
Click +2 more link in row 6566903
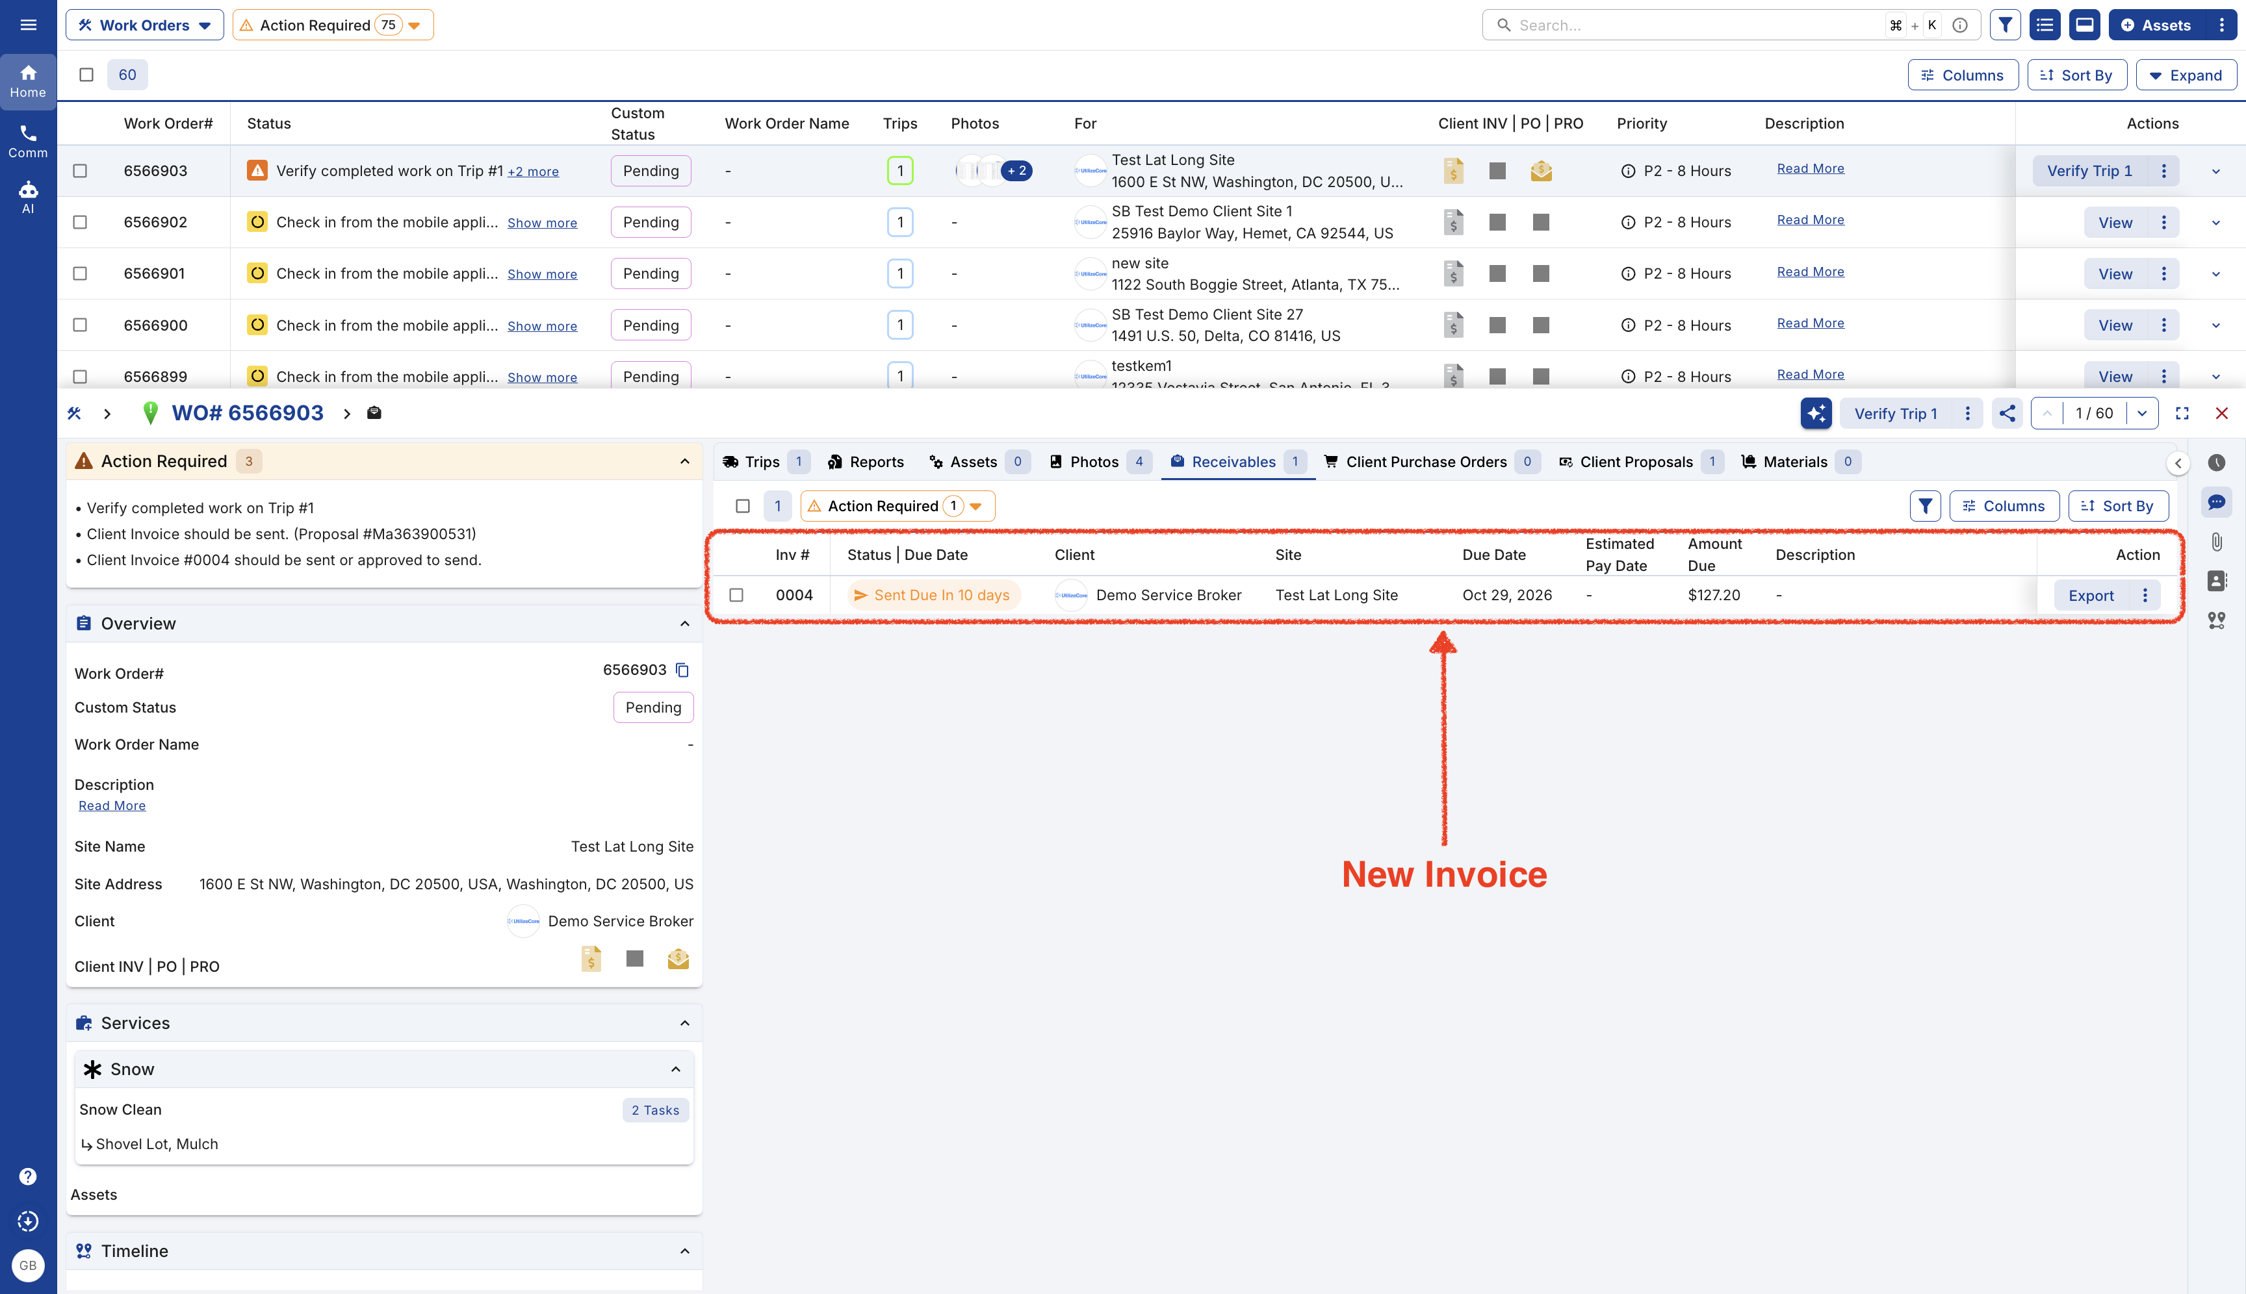[533, 171]
